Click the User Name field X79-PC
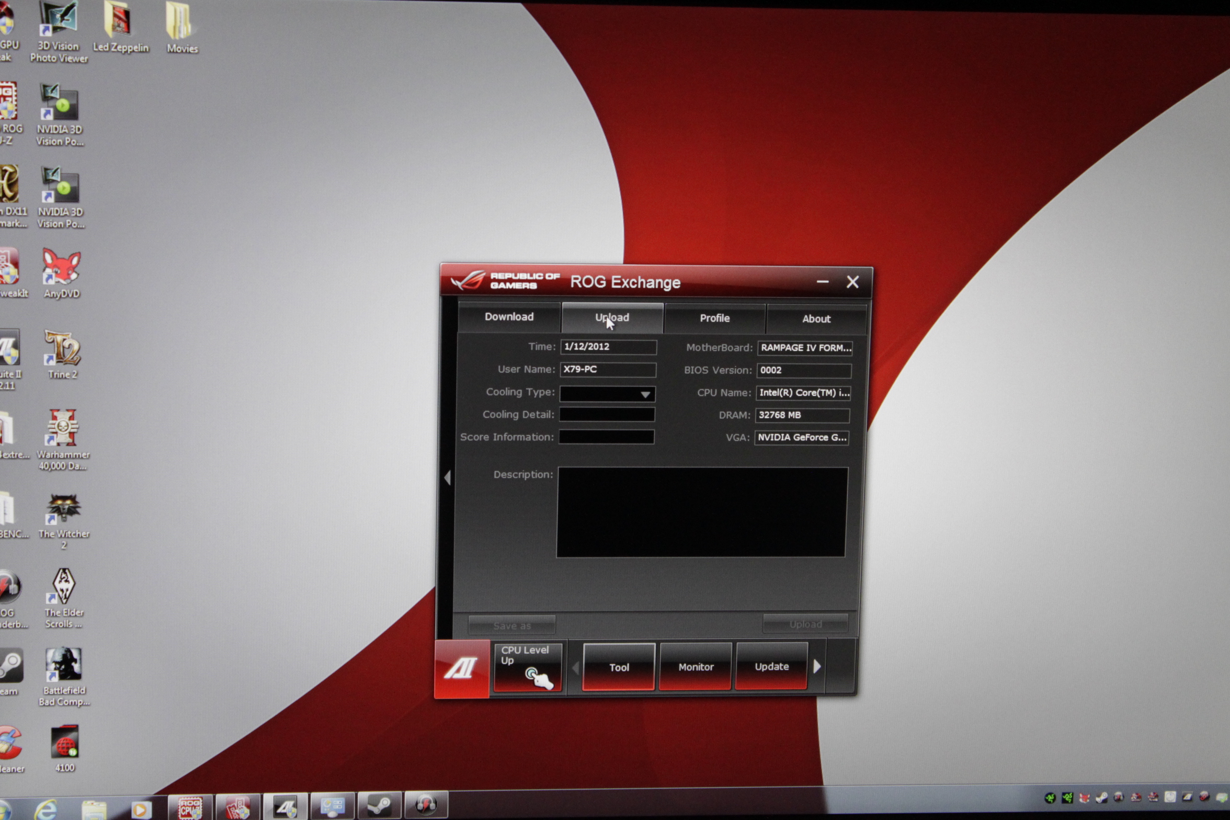Screen dimensions: 1230x820 pyautogui.click(x=608, y=370)
